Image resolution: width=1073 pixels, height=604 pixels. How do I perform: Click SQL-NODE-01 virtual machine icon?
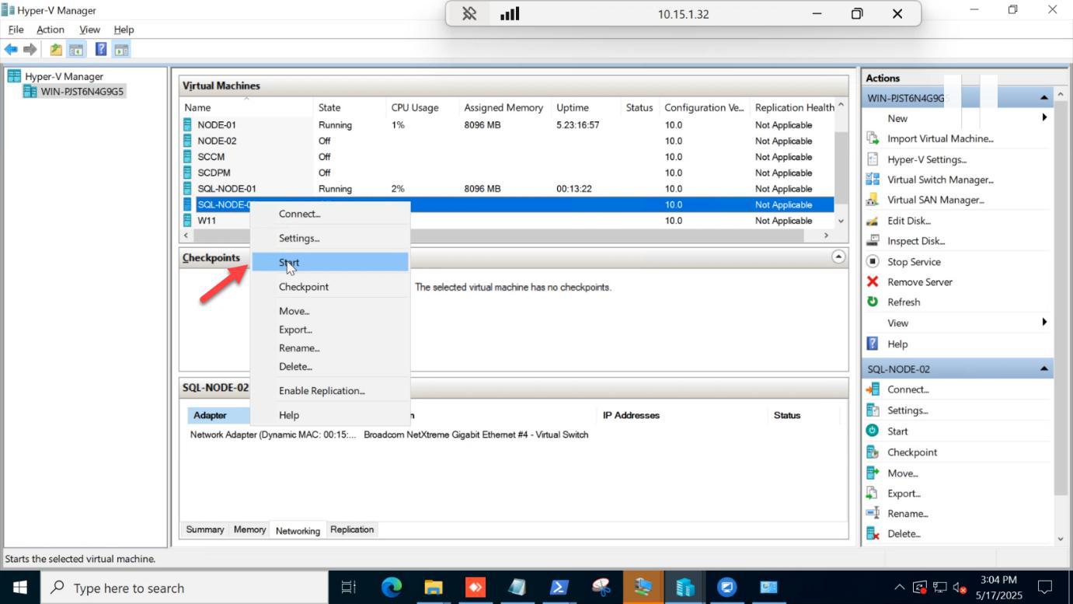click(187, 188)
